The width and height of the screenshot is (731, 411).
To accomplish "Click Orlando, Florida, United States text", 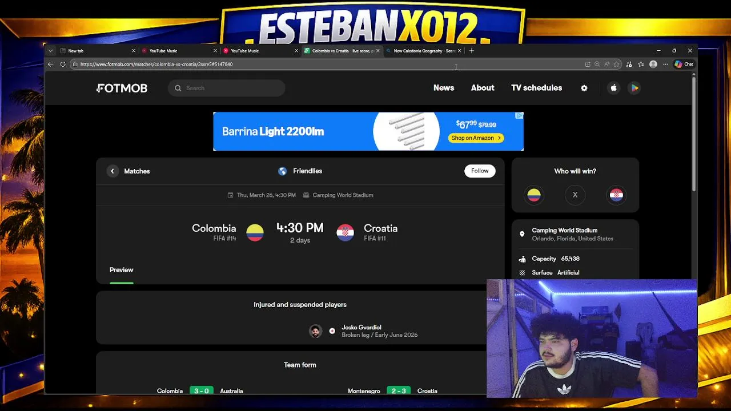I will [573, 239].
